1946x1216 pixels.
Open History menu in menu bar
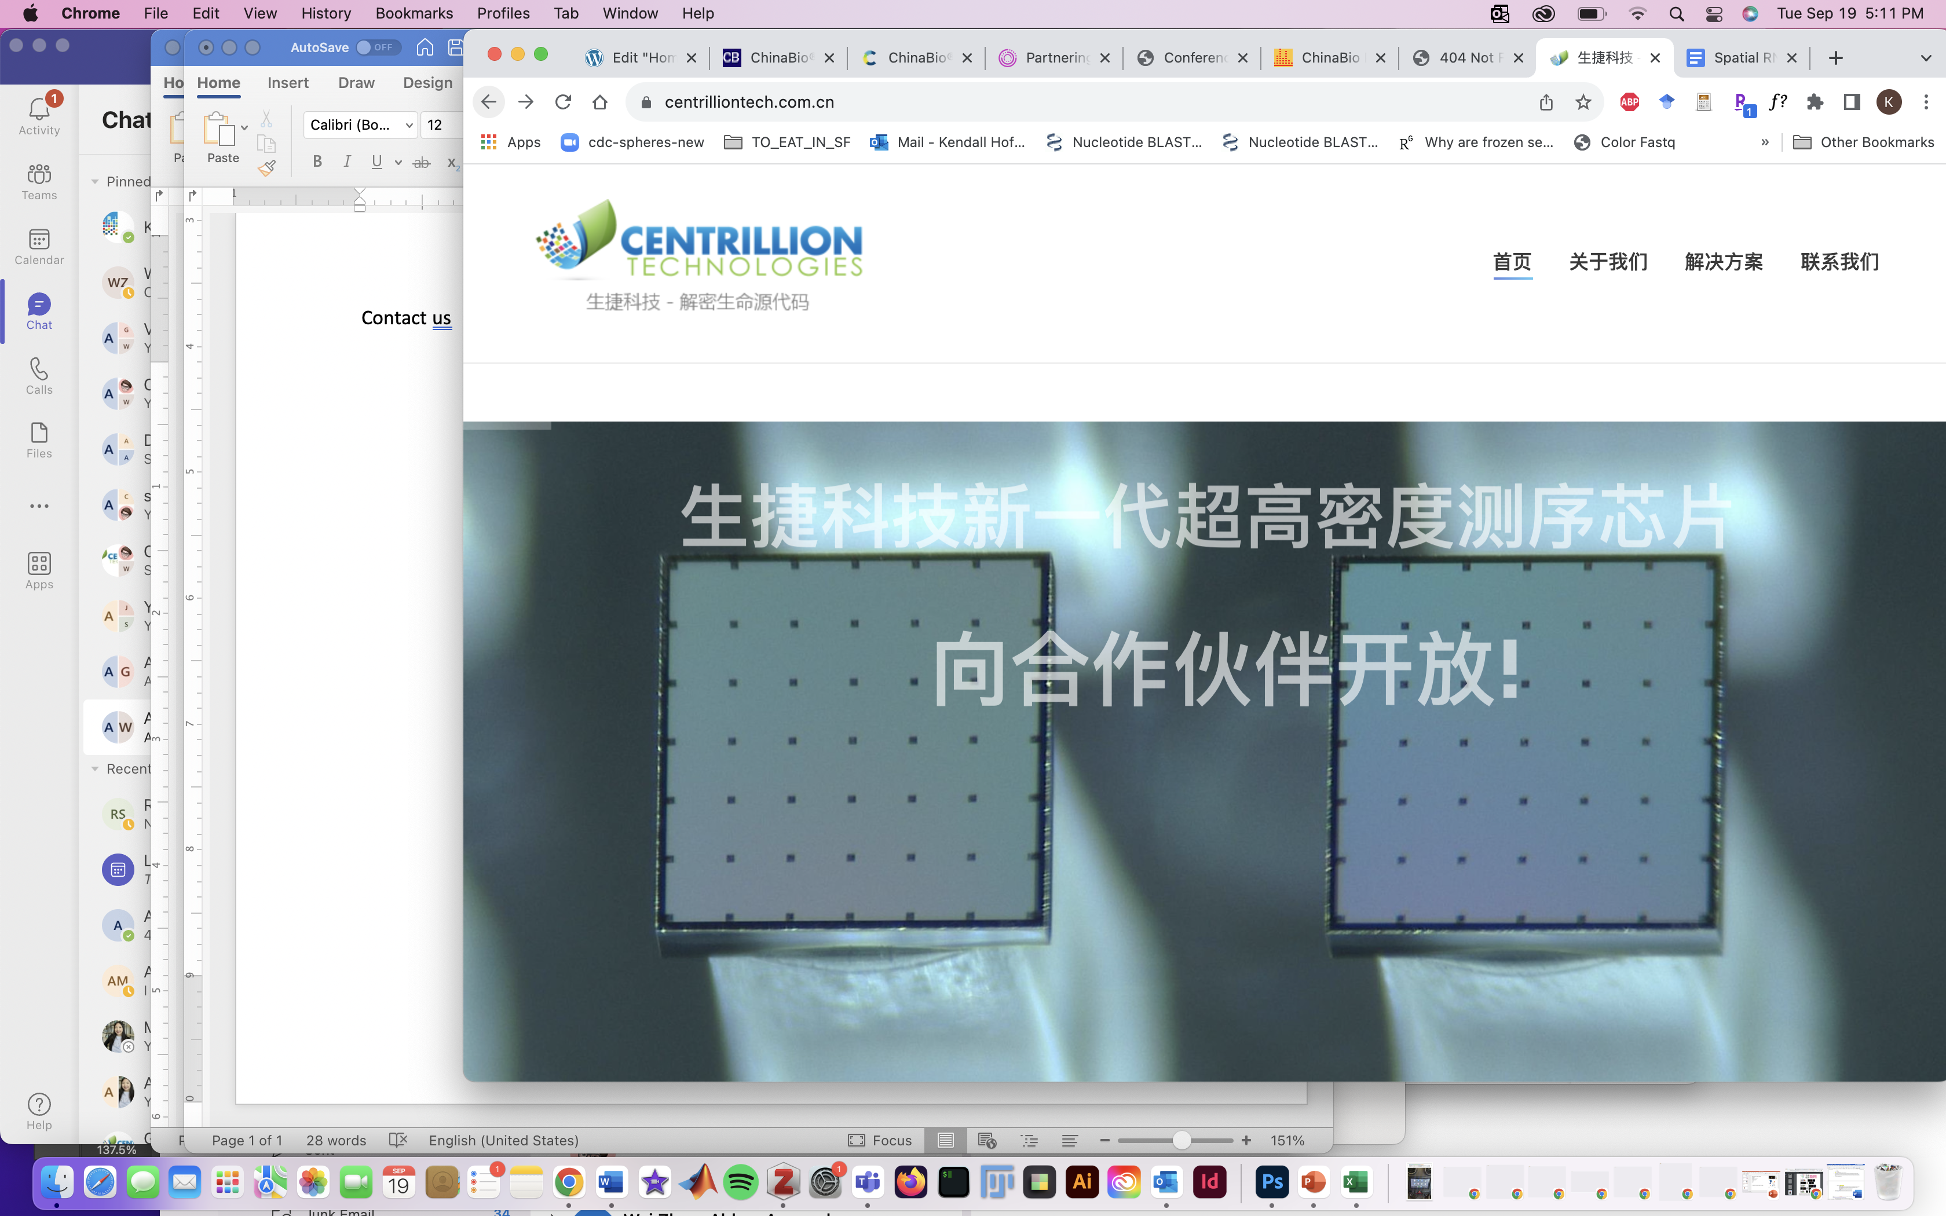[x=325, y=14]
